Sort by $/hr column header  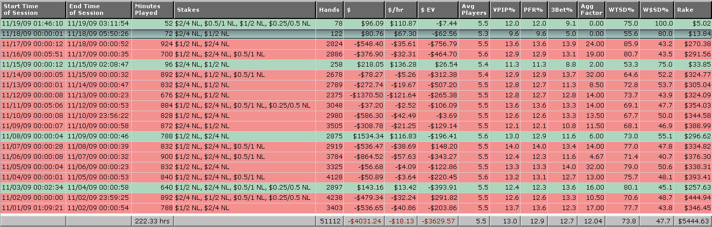[401, 9]
